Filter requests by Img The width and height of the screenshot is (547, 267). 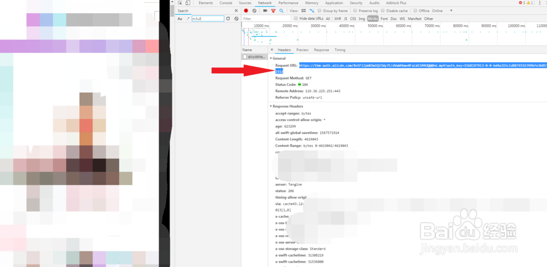[362, 19]
